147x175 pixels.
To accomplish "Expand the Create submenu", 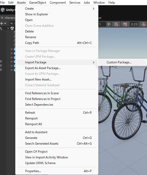I will click(57, 9).
